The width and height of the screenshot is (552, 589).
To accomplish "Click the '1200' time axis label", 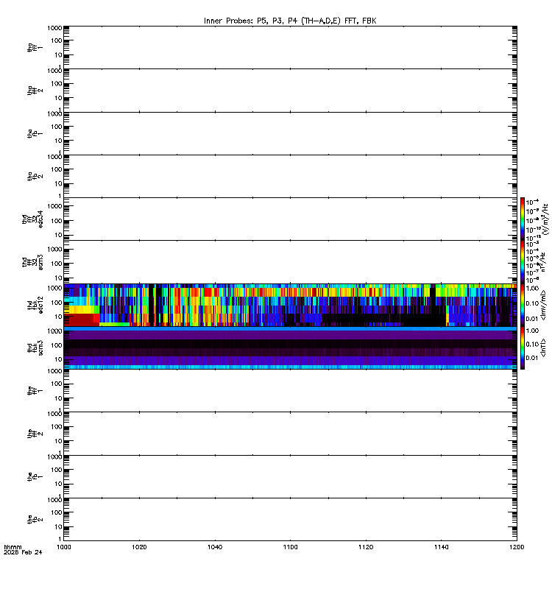I will tap(517, 547).
